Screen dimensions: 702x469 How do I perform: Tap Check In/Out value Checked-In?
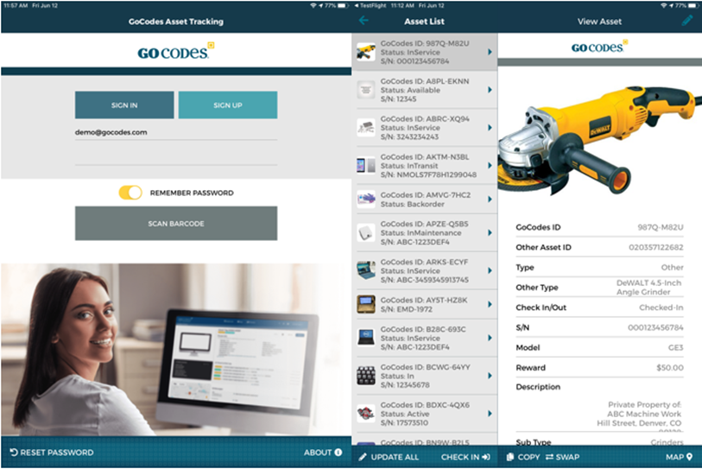coord(661,307)
